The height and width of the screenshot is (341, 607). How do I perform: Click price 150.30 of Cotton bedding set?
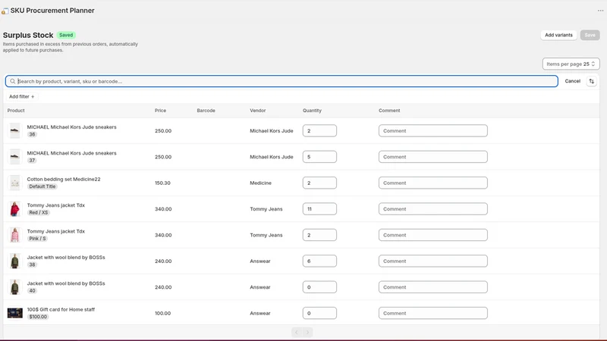coord(162,183)
